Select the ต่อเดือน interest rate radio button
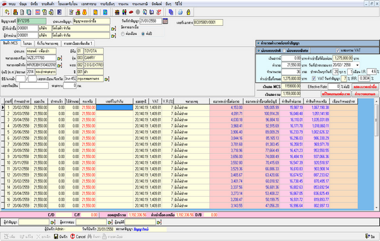 click(123, 34)
